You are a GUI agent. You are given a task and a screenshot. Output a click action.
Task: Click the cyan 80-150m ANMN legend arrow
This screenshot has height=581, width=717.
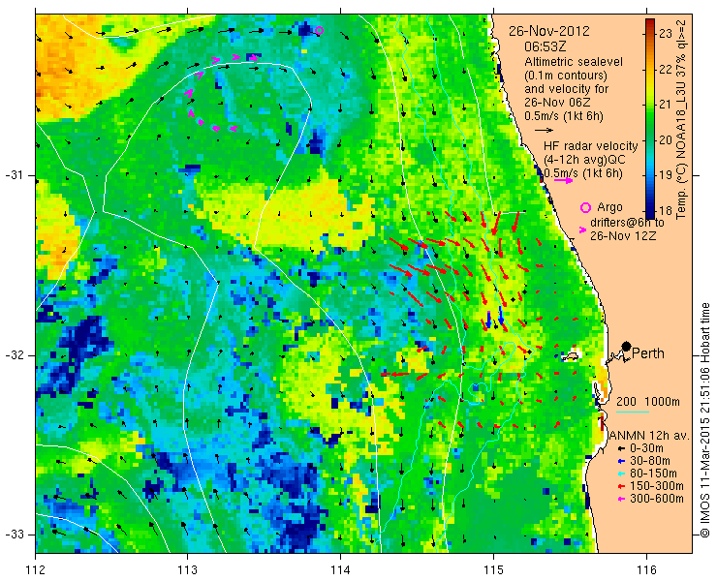(x=620, y=474)
